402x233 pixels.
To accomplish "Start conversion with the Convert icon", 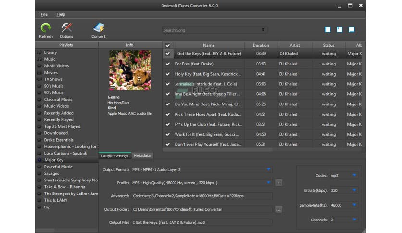I will tap(99, 28).
